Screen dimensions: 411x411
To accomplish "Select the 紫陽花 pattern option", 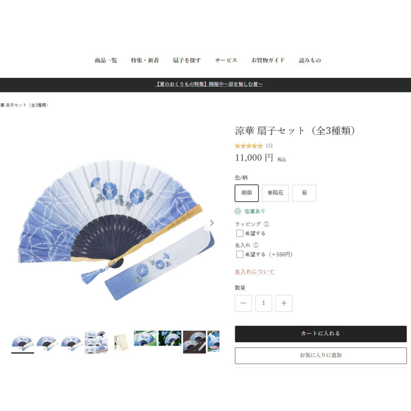I will [x=275, y=193].
